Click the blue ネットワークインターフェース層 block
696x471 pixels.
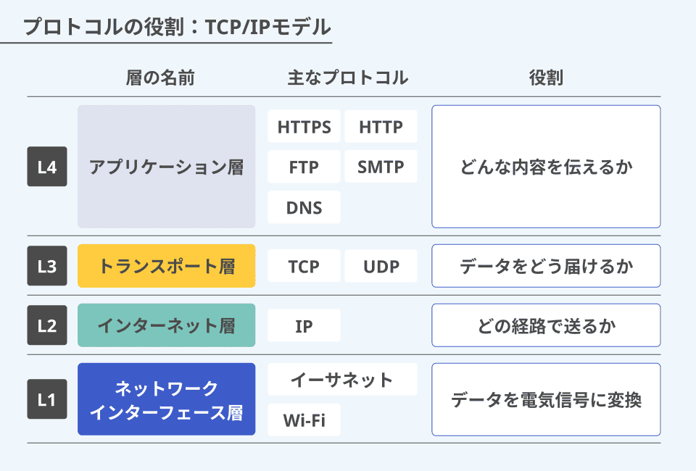pos(167,399)
